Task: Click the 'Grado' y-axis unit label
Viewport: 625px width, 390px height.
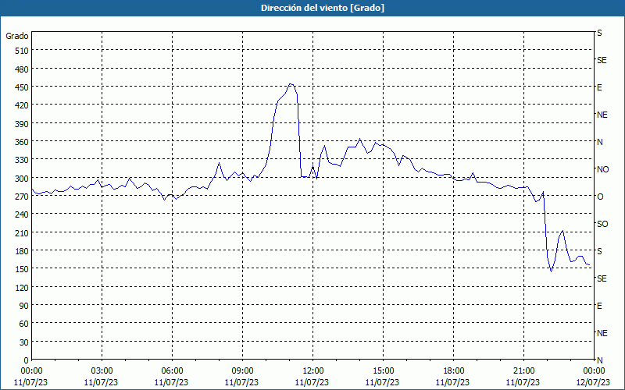Action: click(17, 36)
